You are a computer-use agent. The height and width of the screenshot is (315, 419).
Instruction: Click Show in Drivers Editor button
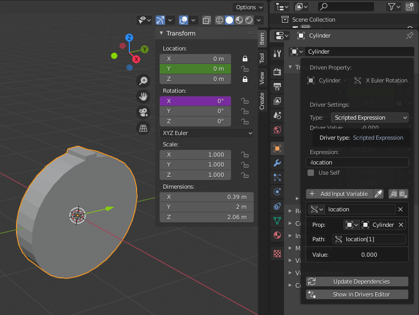pyautogui.click(x=357, y=294)
